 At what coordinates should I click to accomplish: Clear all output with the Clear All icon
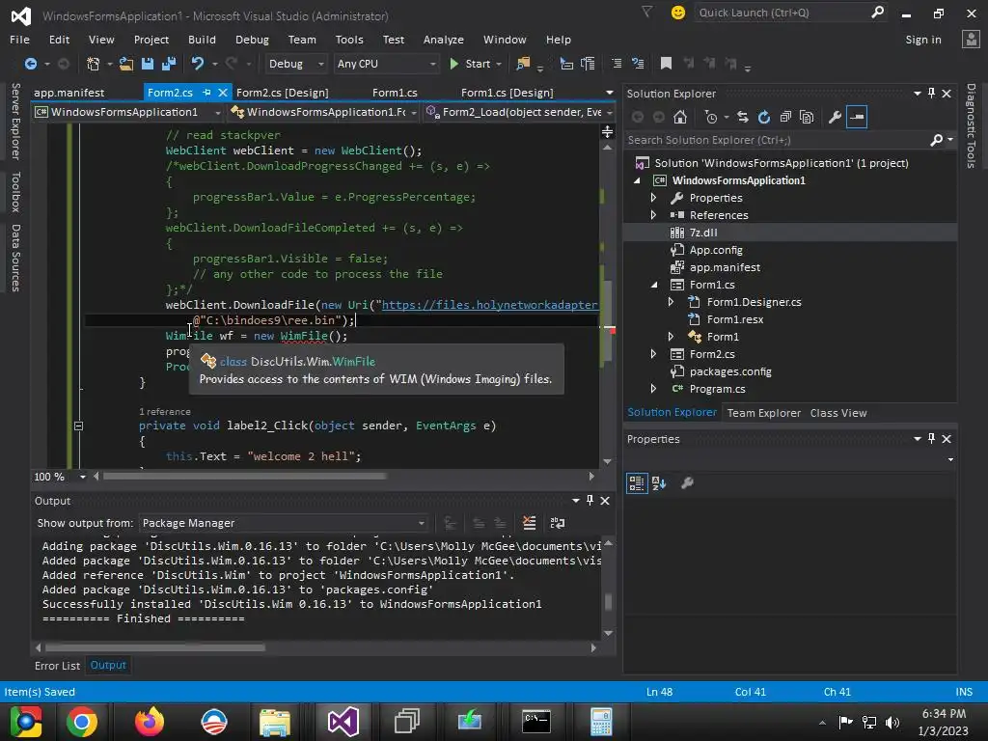tap(530, 523)
